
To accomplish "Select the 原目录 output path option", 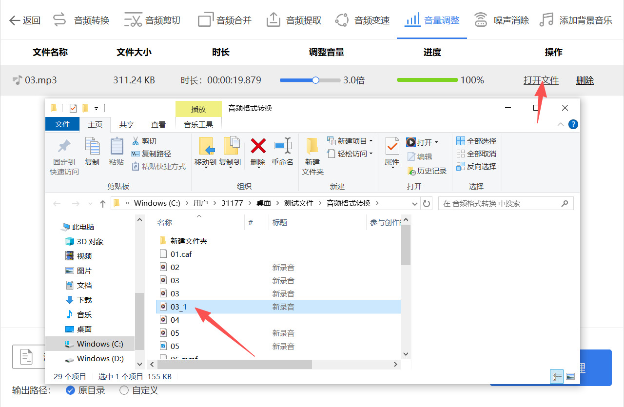I will point(85,390).
